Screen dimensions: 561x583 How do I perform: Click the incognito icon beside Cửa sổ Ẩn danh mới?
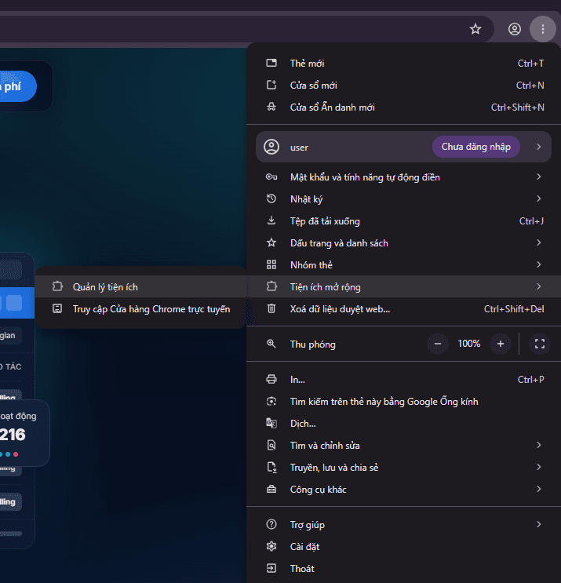[x=271, y=107]
